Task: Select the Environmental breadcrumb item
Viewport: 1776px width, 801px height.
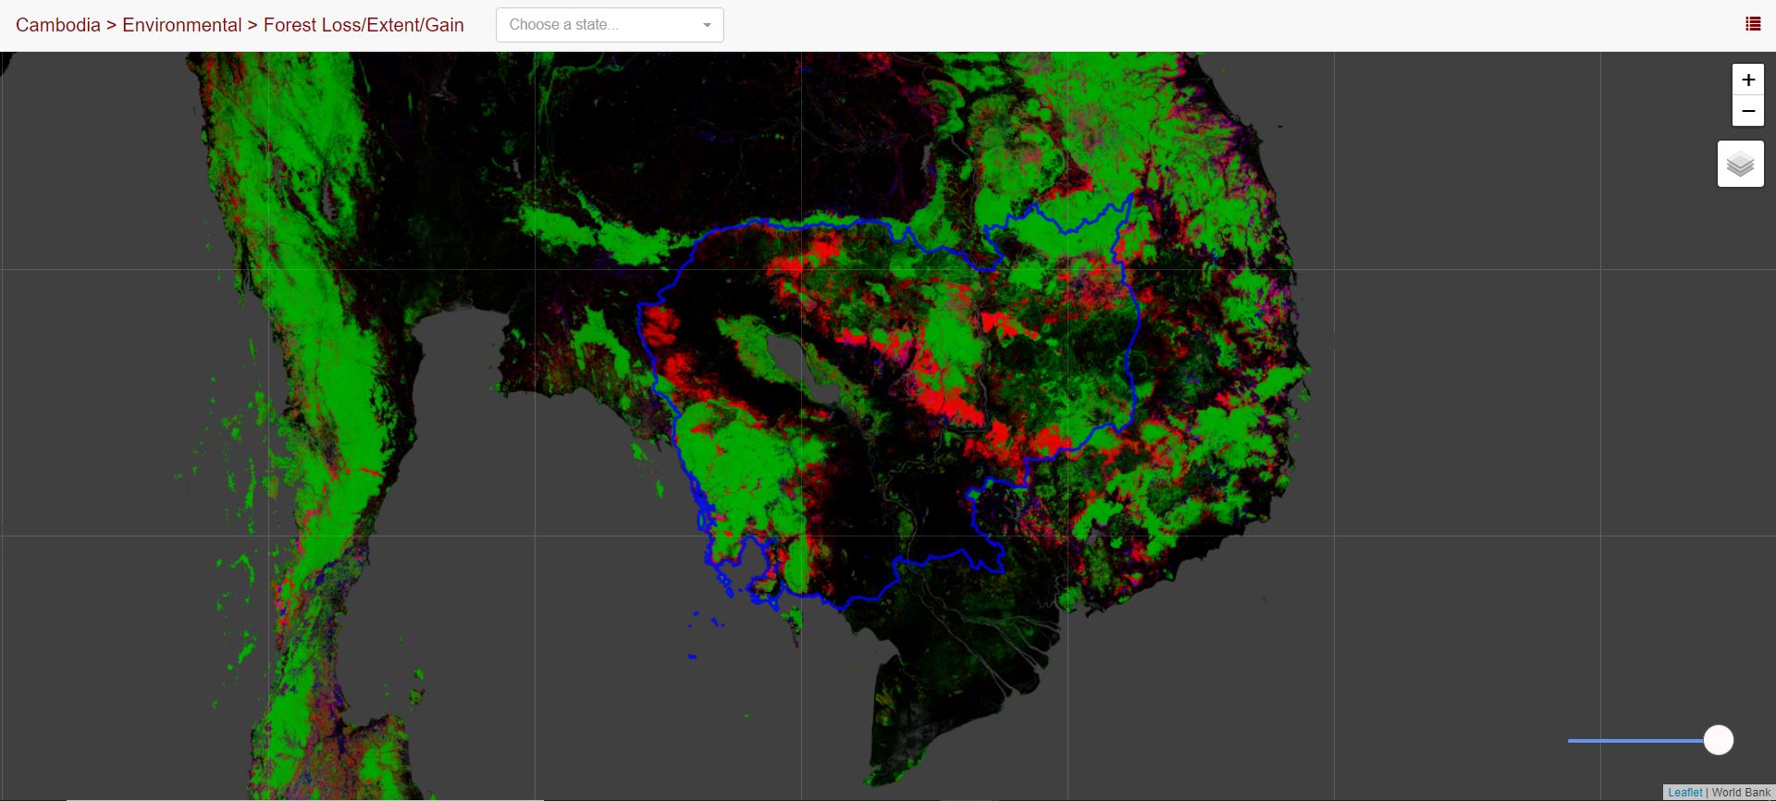Action: click(x=181, y=25)
